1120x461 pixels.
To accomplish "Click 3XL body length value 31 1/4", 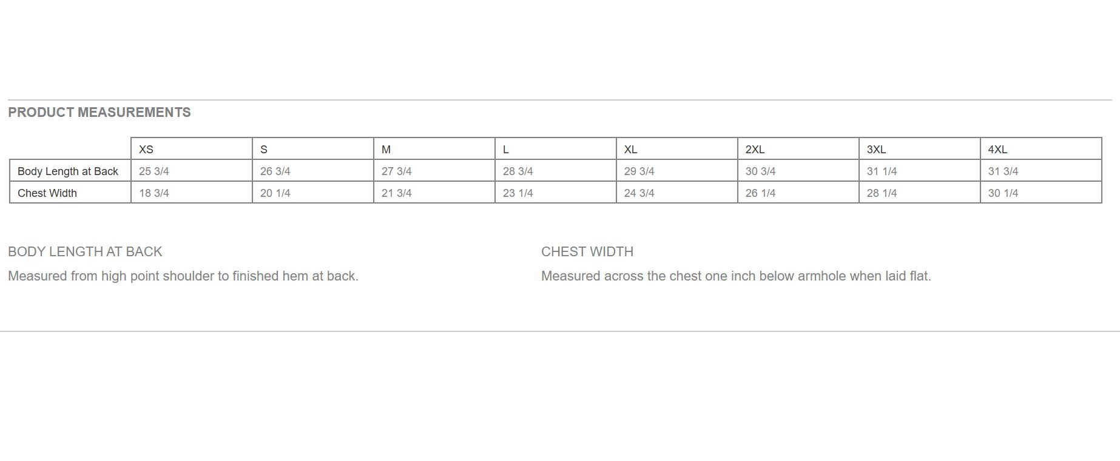I will click(x=882, y=171).
